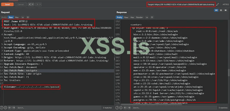Focus the Response panel search field

(174, 108)
